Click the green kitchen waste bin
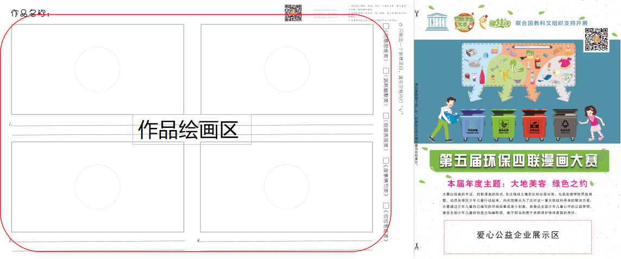The height and width of the screenshot is (259, 621). click(x=503, y=122)
